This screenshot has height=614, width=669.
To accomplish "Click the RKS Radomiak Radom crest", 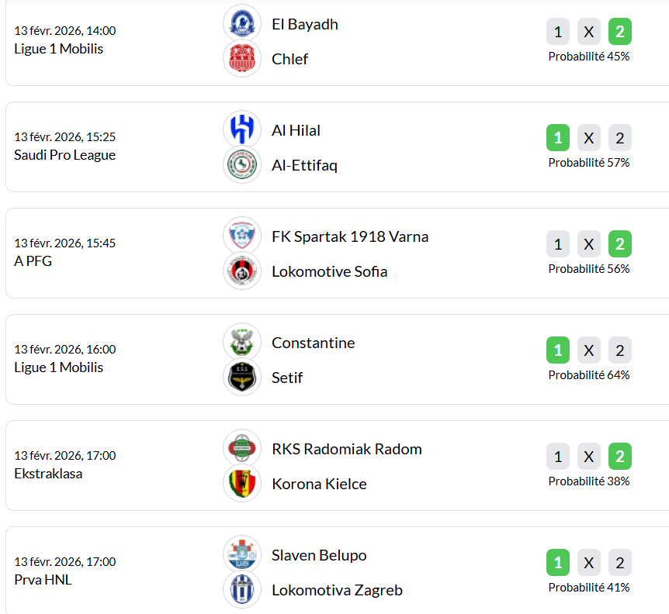I will click(x=242, y=448).
